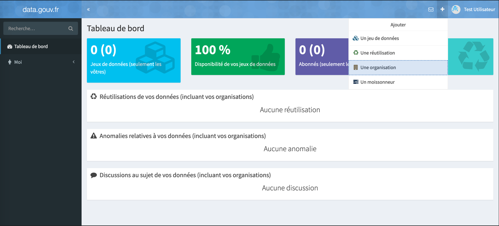Select Un jeu de données from the Ajouter menu

coord(398,38)
